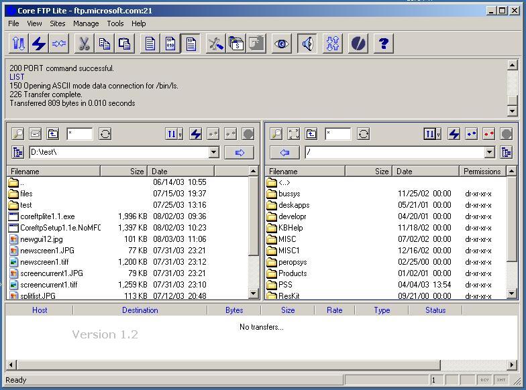This screenshot has width=526, height=390.
Task: Toggle the speaker sound button
Action: (x=307, y=44)
